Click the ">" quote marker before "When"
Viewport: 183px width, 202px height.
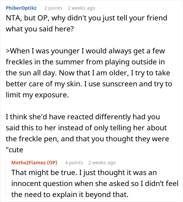(8, 50)
